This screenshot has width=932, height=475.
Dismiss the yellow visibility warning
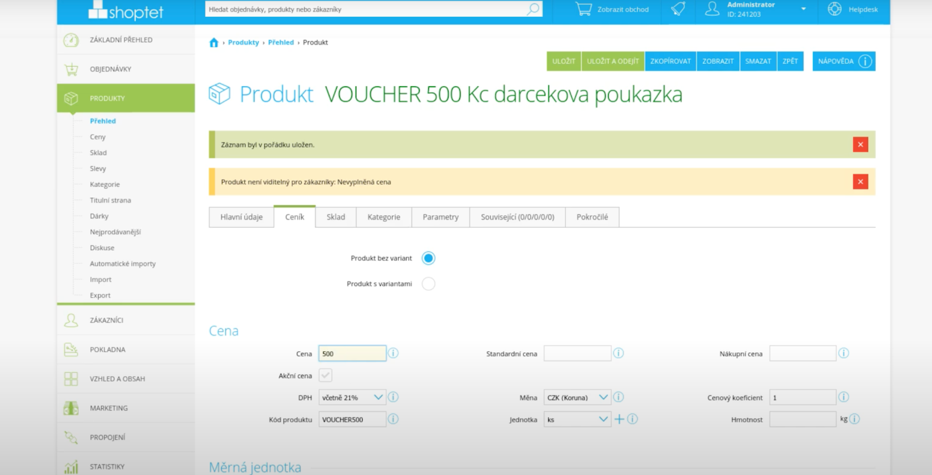[x=860, y=182]
